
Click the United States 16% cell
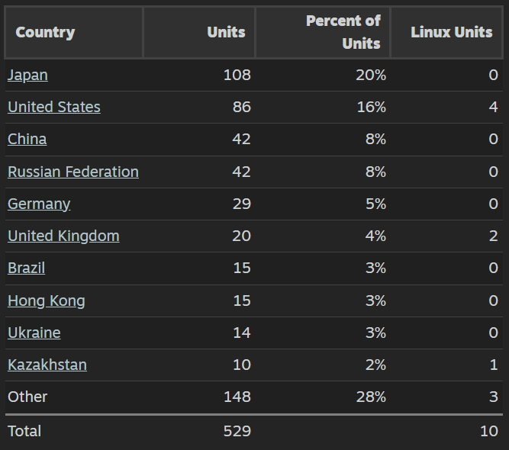[x=371, y=107]
